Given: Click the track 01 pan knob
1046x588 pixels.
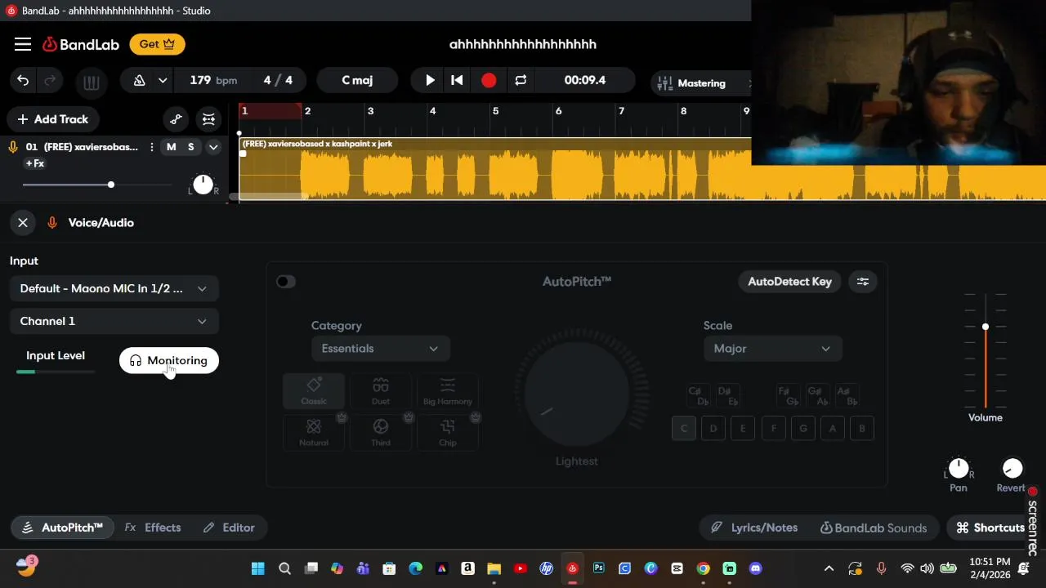Looking at the screenshot, I should tap(203, 185).
